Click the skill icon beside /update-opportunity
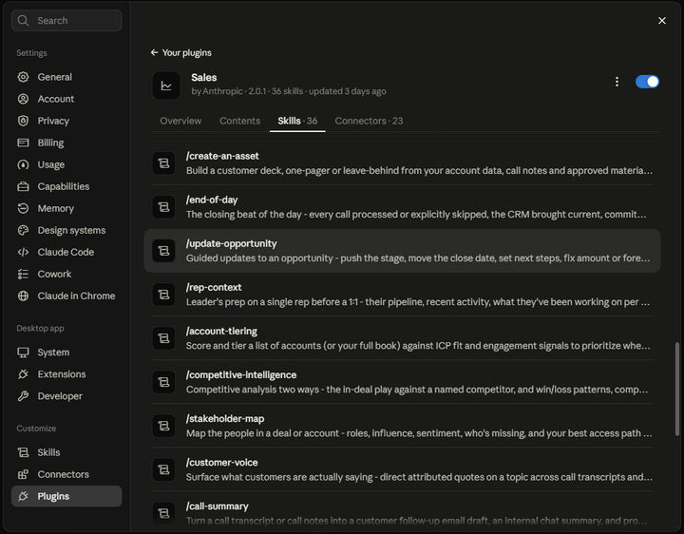The width and height of the screenshot is (684, 534). pyautogui.click(x=163, y=251)
